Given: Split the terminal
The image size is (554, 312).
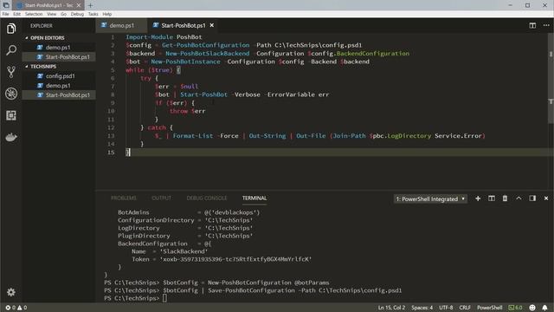Looking at the screenshot, I should (492, 198).
